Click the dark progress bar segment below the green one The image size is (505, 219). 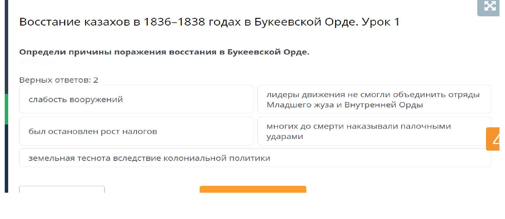coord(6,158)
